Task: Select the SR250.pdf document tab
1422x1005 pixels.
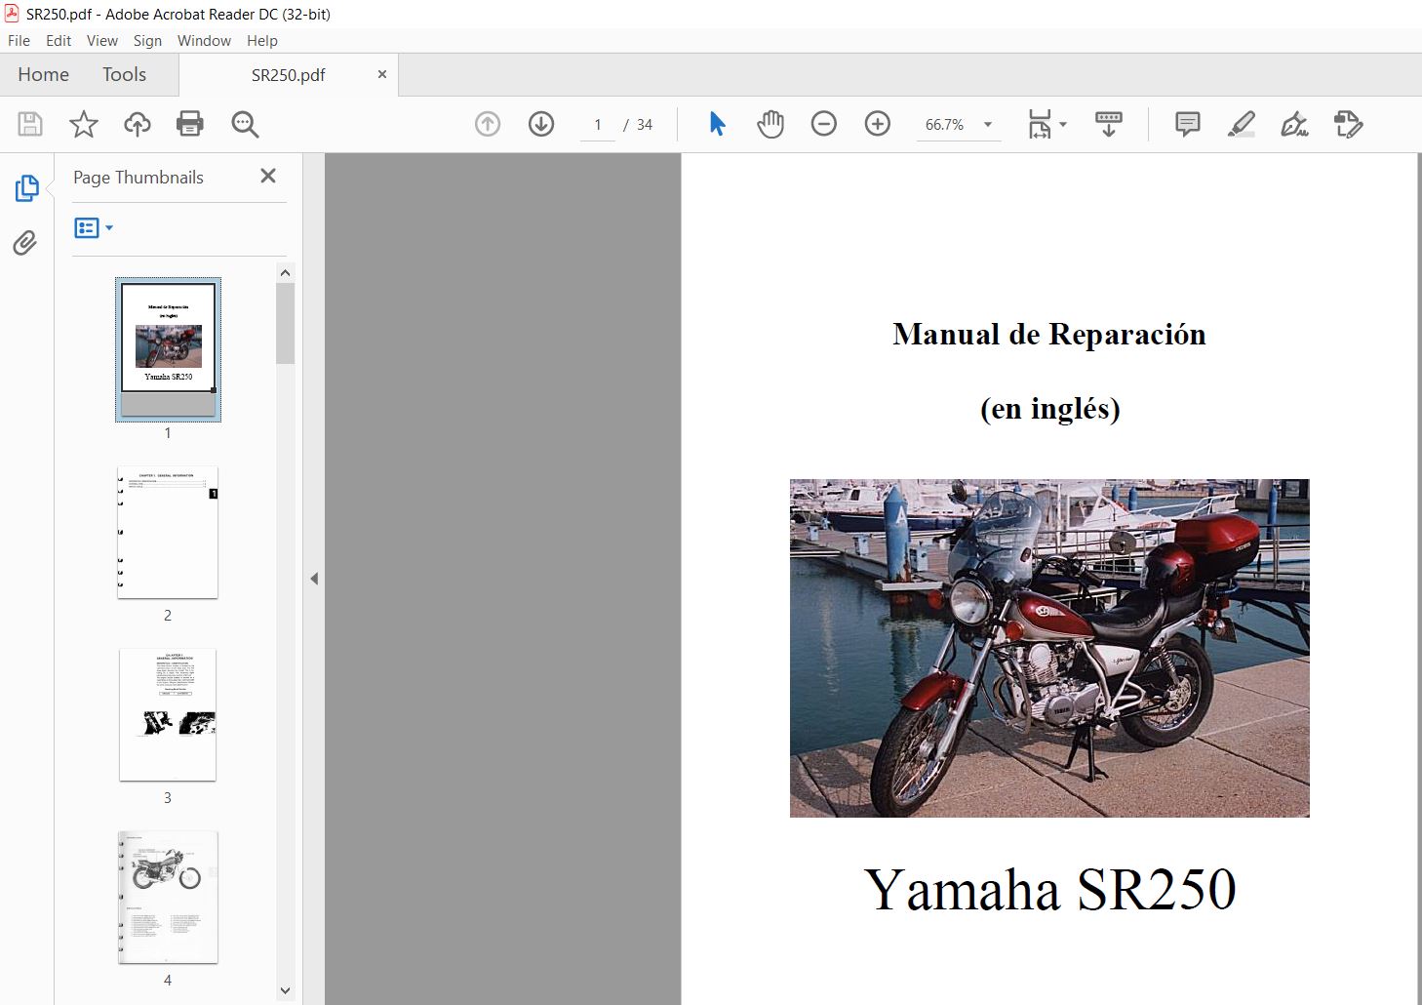Action: point(288,75)
